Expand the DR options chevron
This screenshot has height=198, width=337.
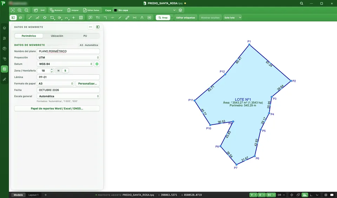pos(284,195)
